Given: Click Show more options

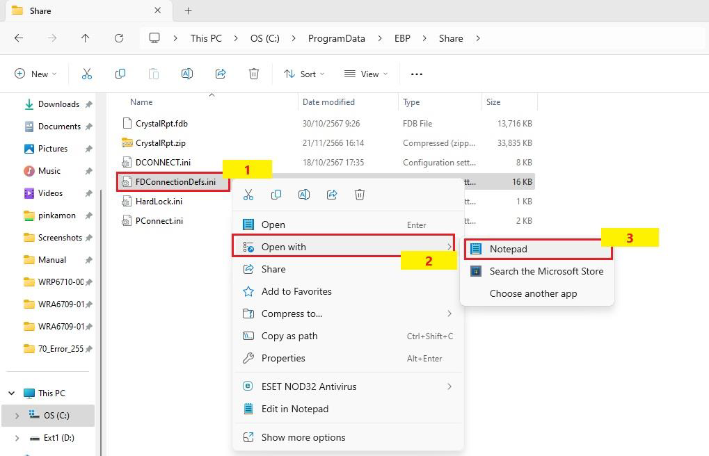Looking at the screenshot, I should click(x=303, y=437).
